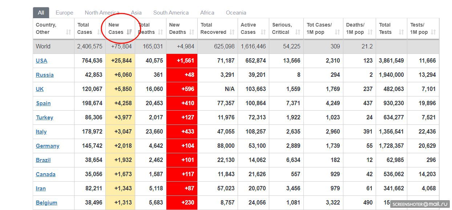This screenshot has height=210, width=452.
Task: Sort by New Deaths column arrows
Action: pyautogui.click(x=192, y=32)
